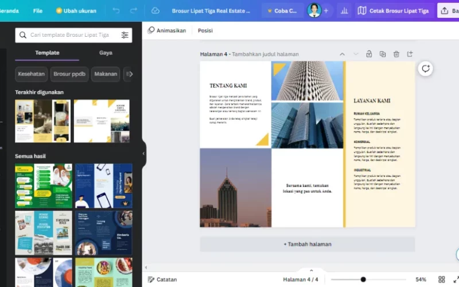
Task: Go to Beranda home
Action: [9, 11]
